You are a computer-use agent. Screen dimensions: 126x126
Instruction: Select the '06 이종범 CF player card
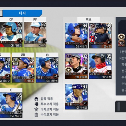coord(11,35)
